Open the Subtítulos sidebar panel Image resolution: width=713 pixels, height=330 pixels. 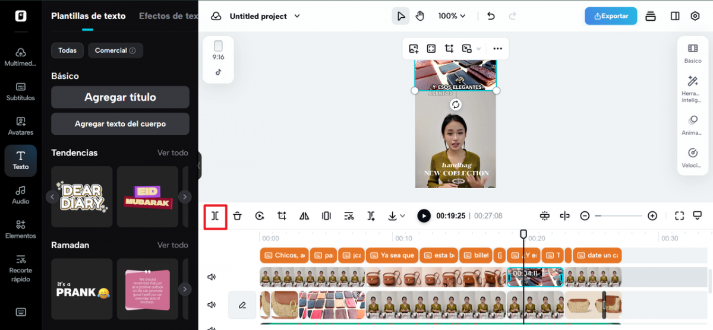click(21, 91)
